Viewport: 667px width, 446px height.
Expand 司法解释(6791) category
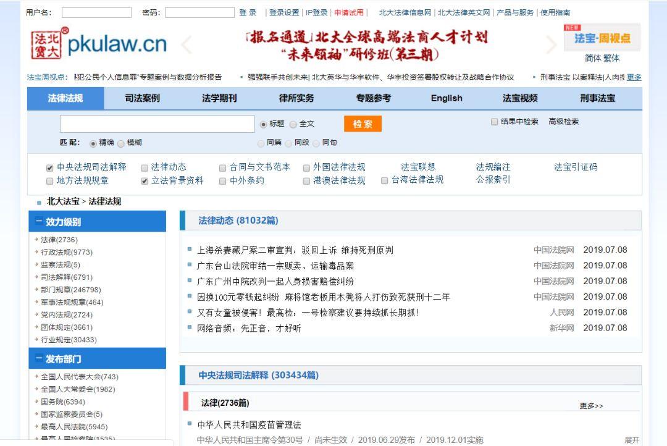pyautogui.click(x=66, y=277)
